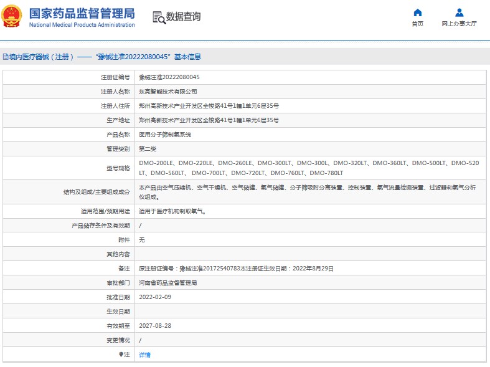Click the small icon before 境内医疗器械 header
This screenshot has width=490, height=367.
(x=5, y=57)
